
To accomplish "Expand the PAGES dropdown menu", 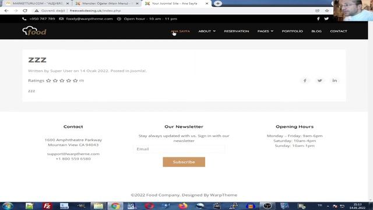I will point(266,31).
